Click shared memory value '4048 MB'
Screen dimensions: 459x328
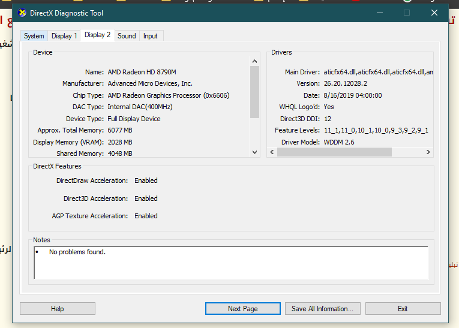point(120,154)
